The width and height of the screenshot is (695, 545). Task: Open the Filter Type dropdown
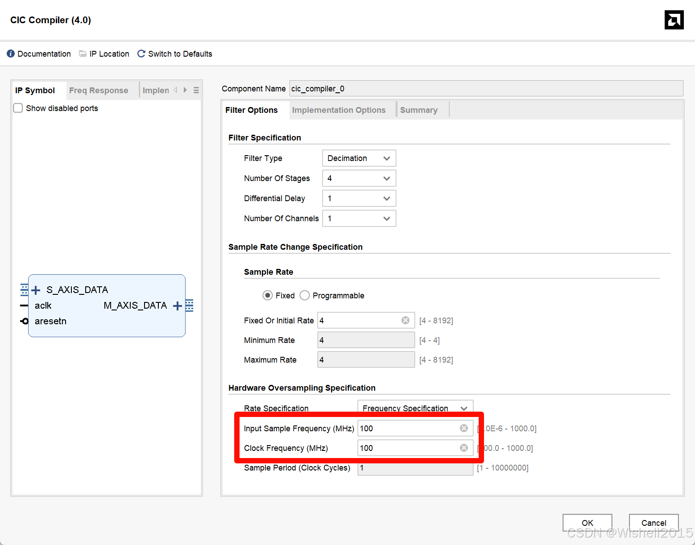[x=359, y=158]
